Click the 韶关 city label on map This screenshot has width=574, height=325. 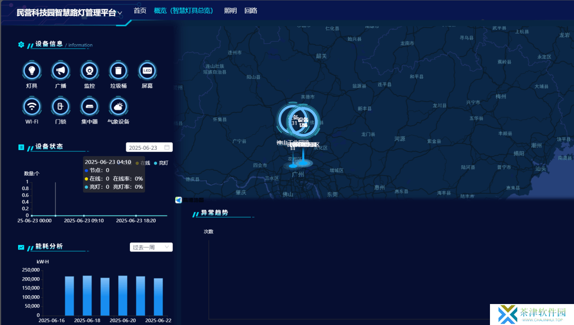point(321,56)
